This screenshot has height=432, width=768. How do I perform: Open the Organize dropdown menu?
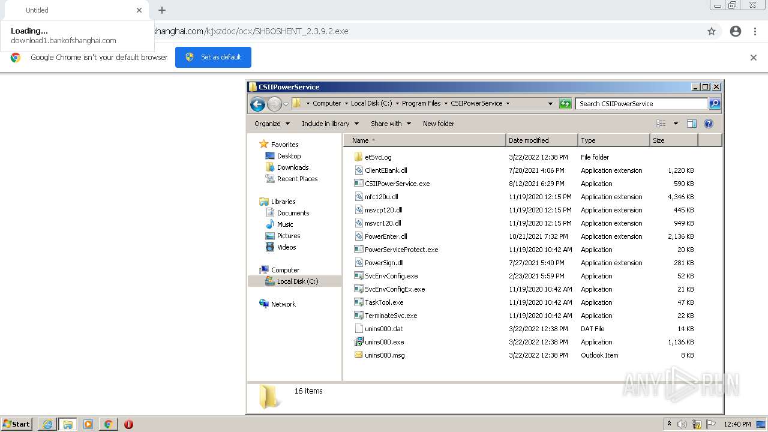click(x=272, y=124)
